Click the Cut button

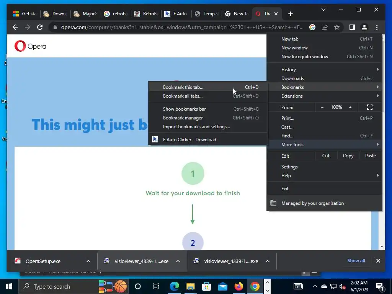point(326,156)
